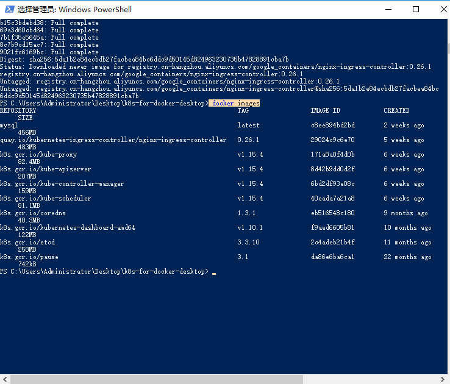Screen dimensions: 450x384
Task: Click image ID 171a8a0f4d0b
Action: click(x=332, y=155)
